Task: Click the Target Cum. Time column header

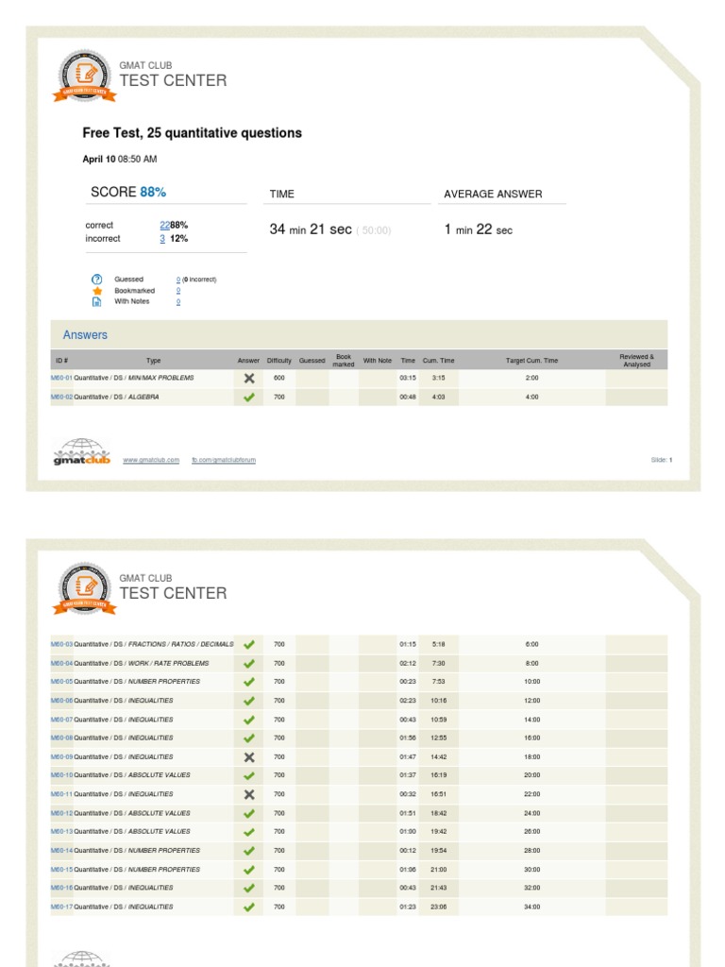Action: point(532,361)
